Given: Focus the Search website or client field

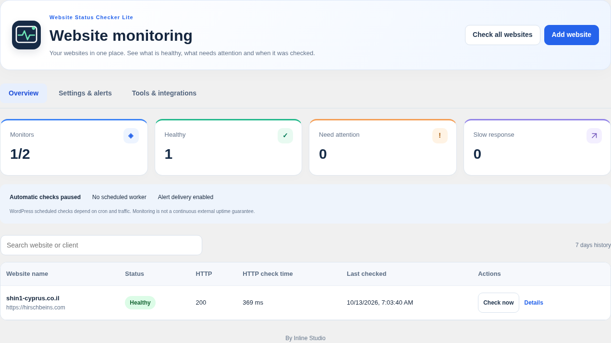Looking at the screenshot, I should pyautogui.click(x=101, y=245).
